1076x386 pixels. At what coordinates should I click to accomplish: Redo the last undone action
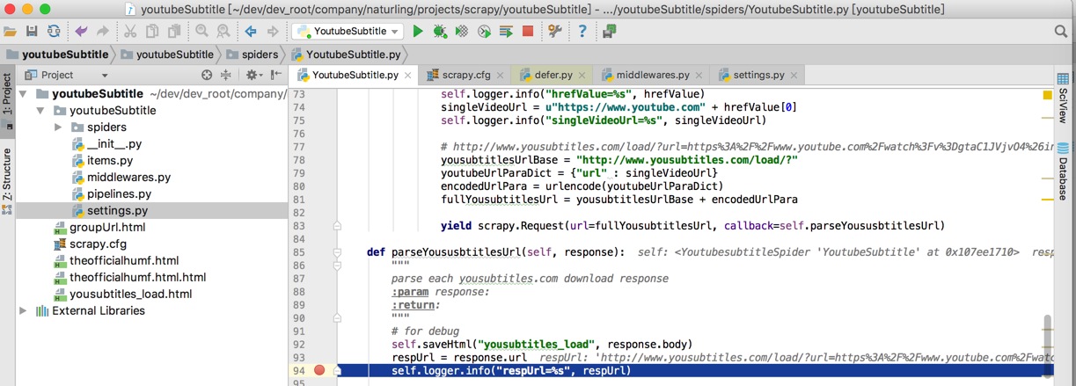tap(103, 32)
